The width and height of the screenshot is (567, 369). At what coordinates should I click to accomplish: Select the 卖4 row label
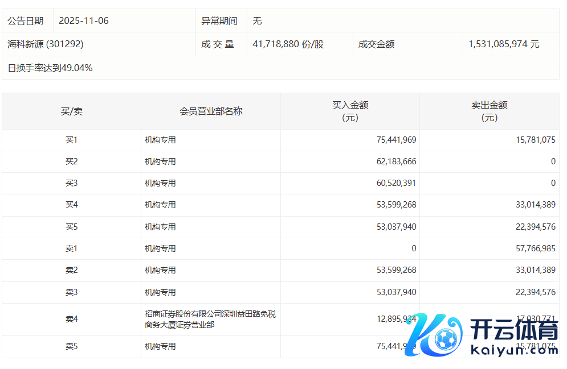pyautogui.click(x=71, y=320)
